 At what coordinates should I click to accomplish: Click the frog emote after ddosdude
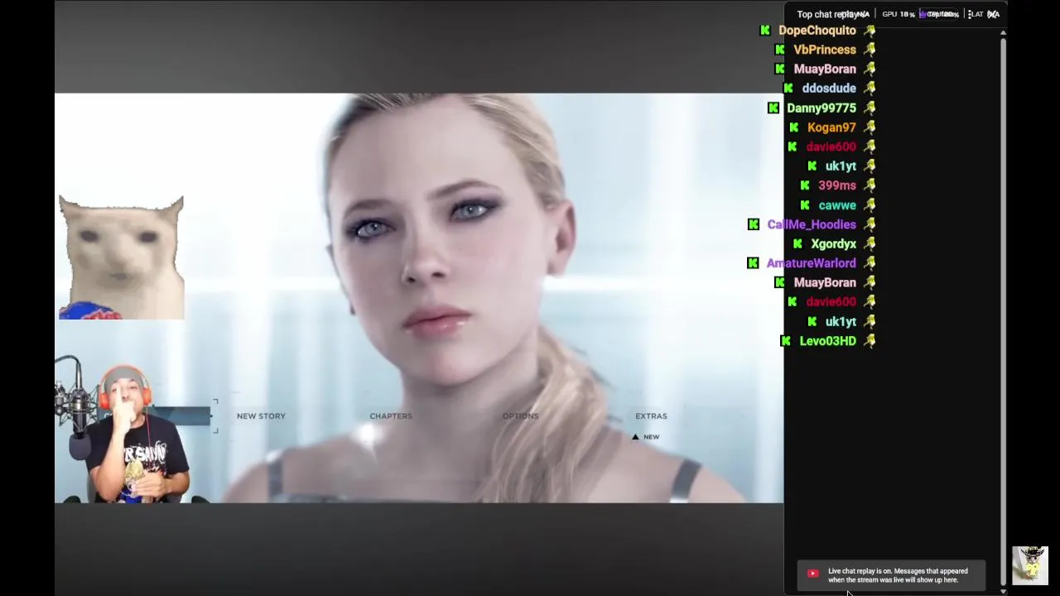pos(870,89)
